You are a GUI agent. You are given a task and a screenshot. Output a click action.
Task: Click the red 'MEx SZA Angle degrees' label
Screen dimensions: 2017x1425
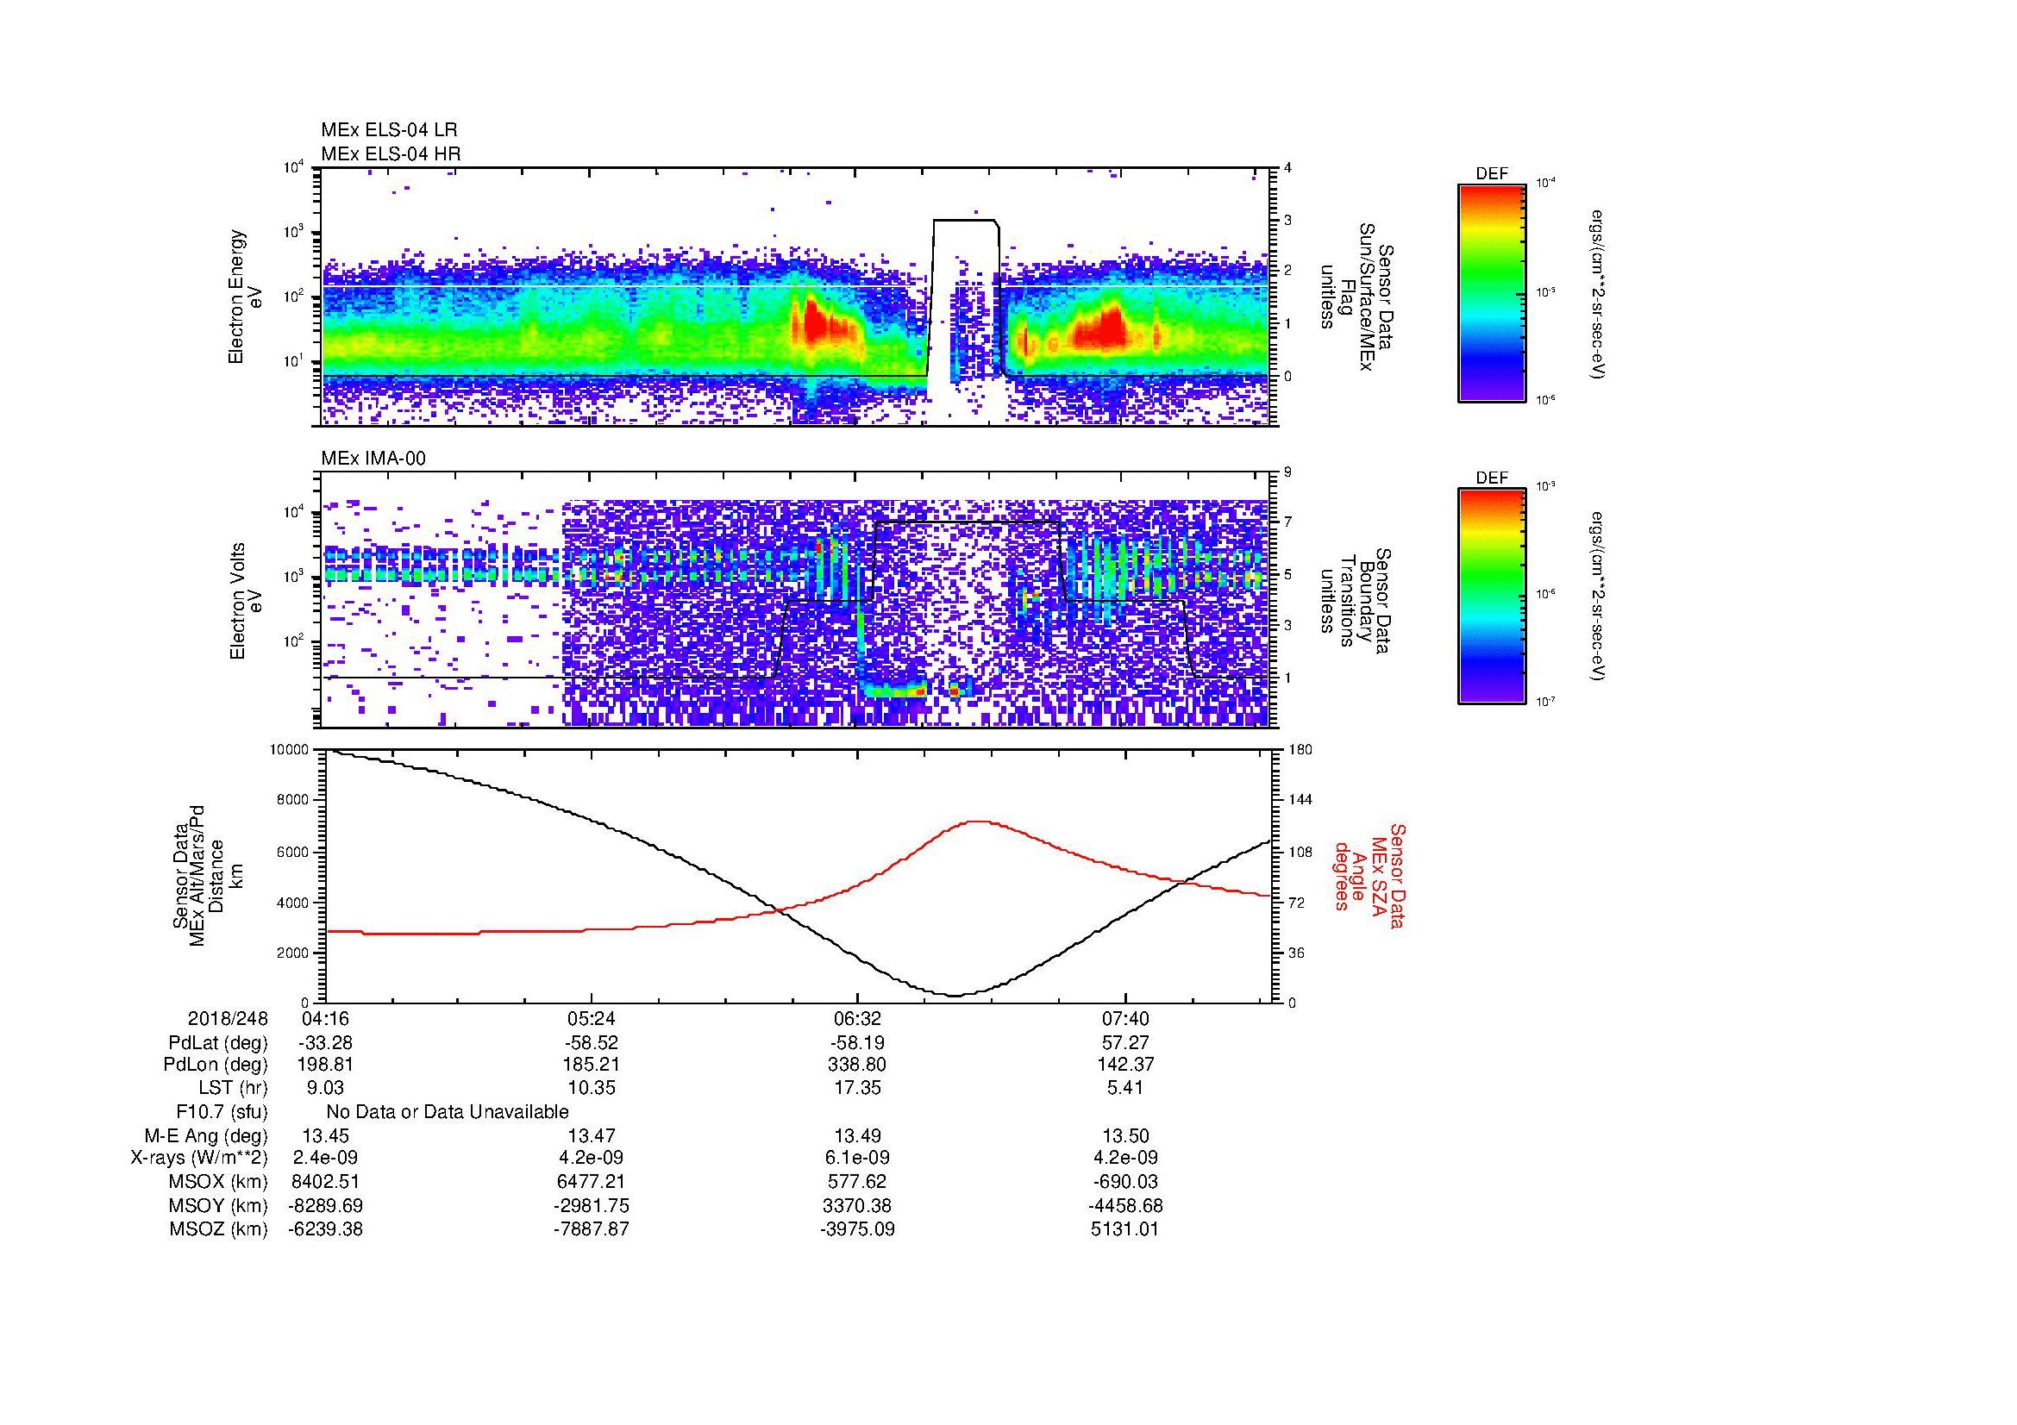pos(1369,875)
